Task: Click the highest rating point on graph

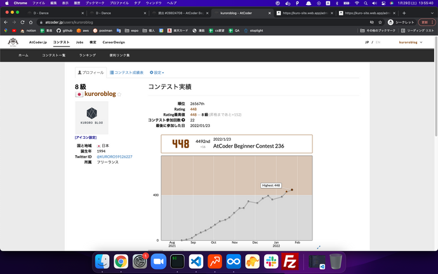Action: [292, 189]
